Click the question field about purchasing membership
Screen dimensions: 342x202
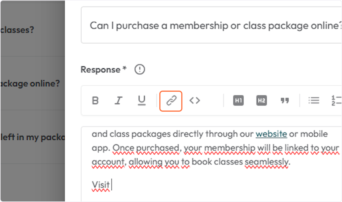(x=211, y=26)
